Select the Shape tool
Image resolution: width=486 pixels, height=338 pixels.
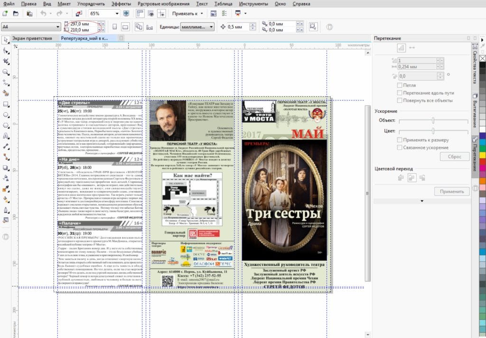6,51
